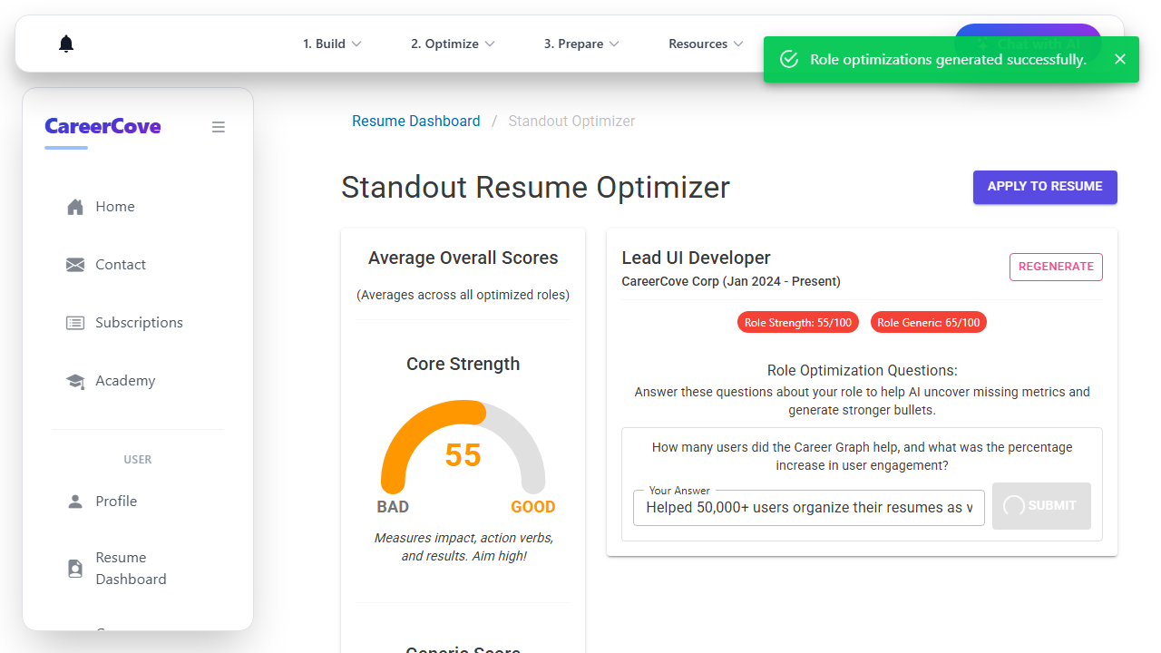The image size is (1161, 653).
Task: Toggle the sidebar hamburger menu icon
Action: point(219,127)
